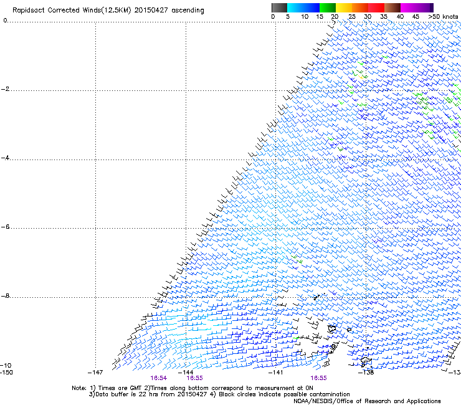Viewport: 461px width, 405px height.
Task: Click the purple 16:54 time stamp
Action: (x=158, y=378)
